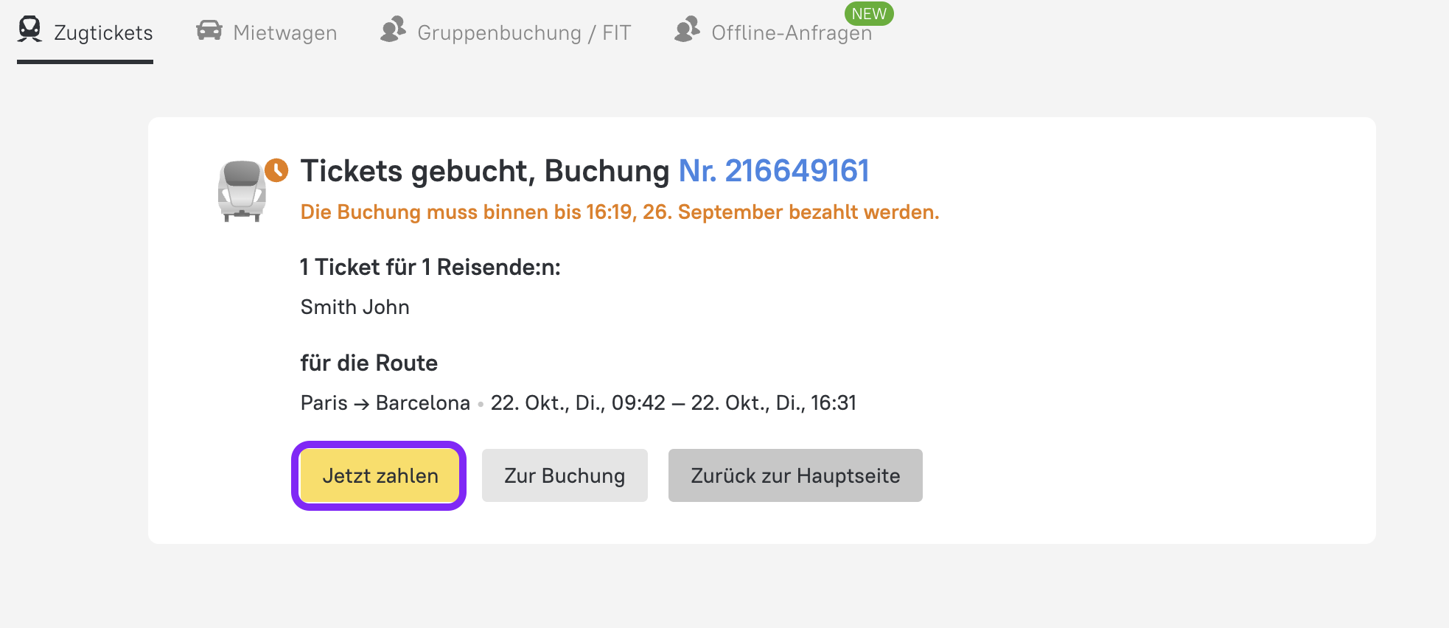Click the orange payment deadline notice
Viewport: 1449px width, 628px height.
tap(619, 212)
